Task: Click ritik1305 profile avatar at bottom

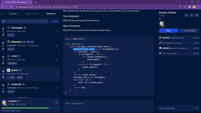Action: pos(4,103)
